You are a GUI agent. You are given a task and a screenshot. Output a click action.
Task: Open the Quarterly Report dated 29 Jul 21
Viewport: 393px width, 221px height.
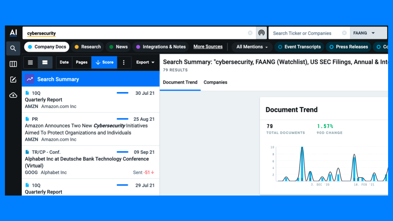pos(91,187)
